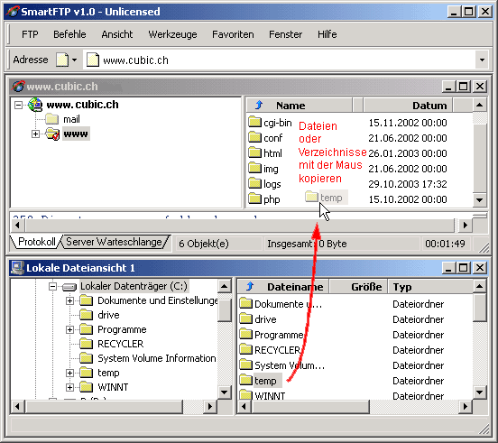
Task: Select Programme folder icon in local list
Action: coord(245,334)
